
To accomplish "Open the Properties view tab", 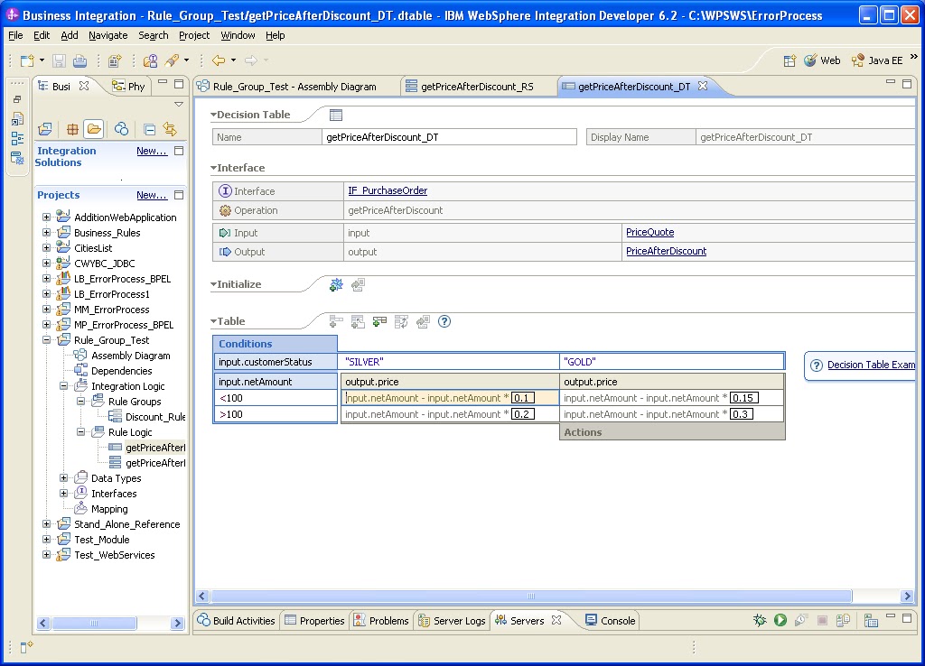I will [x=314, y=620].
